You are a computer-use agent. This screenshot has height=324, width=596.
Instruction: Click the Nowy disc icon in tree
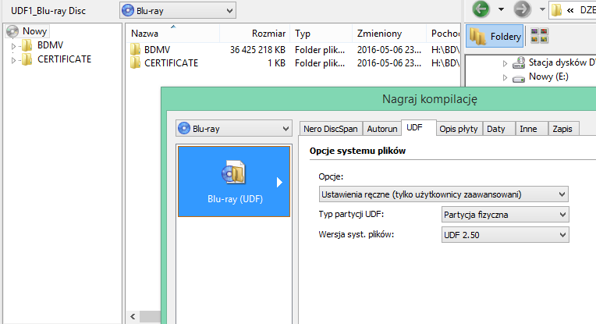click(x=12, y=31)
